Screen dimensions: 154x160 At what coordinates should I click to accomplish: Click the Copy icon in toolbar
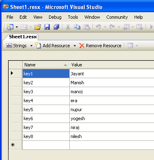point(77,27)
